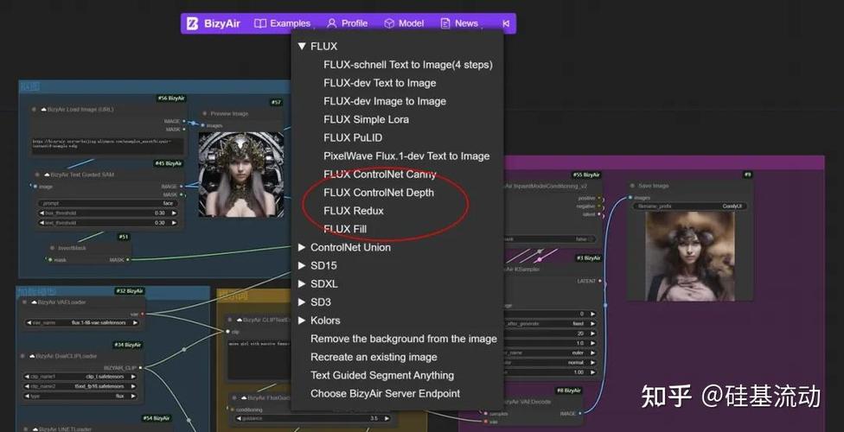Screen dimensions: 844x432
Task: Click collapse dot of Save Image node
Action: coord(632,186)
